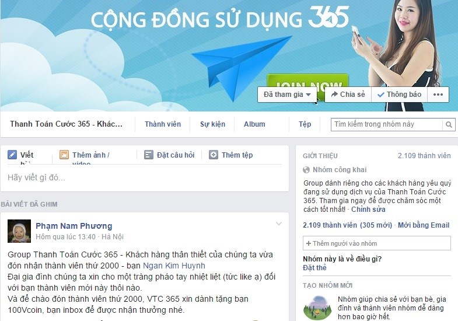This screenshot has height=321, width=458.
Task: Switch to the Sự kiện tab
Action: coord(212,124)
